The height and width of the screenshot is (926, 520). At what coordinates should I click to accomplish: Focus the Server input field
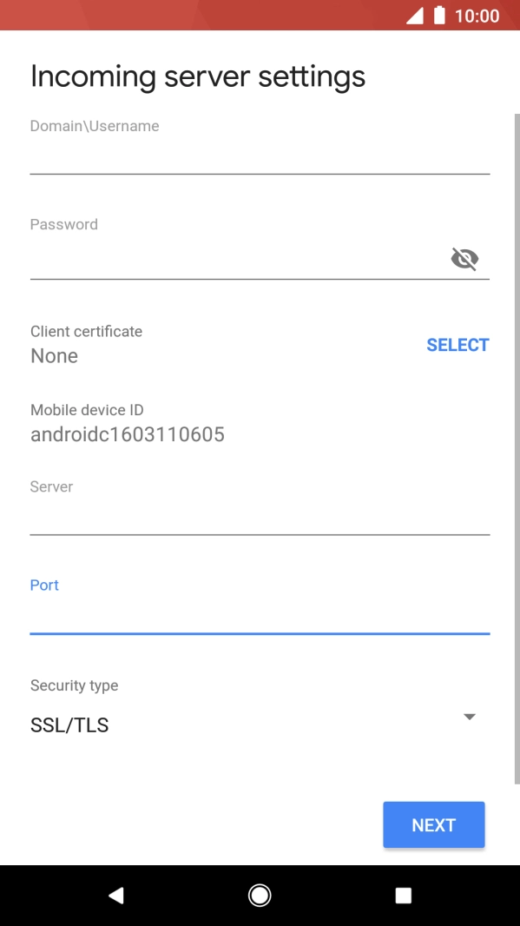click(x=260, y=517)
